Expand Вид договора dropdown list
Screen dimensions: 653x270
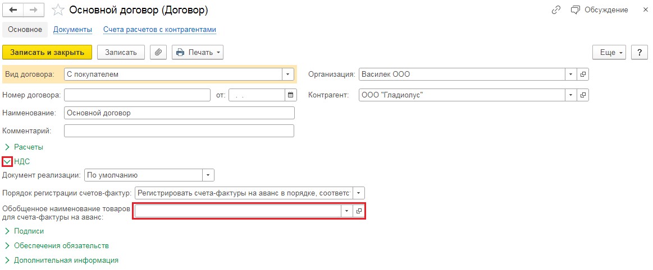tap(288, 75)
